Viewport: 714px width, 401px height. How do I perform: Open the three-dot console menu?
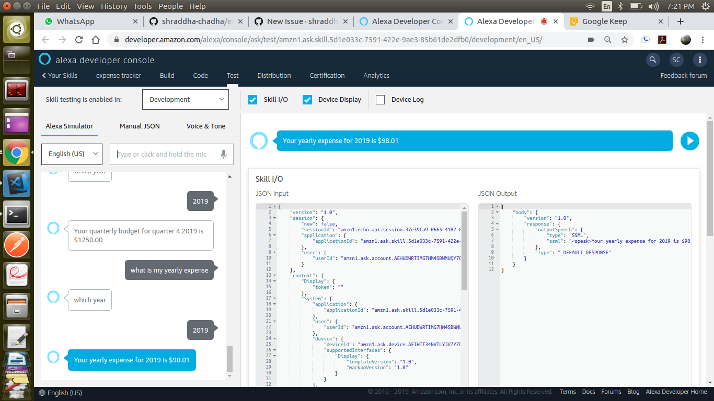click(700, 60)
